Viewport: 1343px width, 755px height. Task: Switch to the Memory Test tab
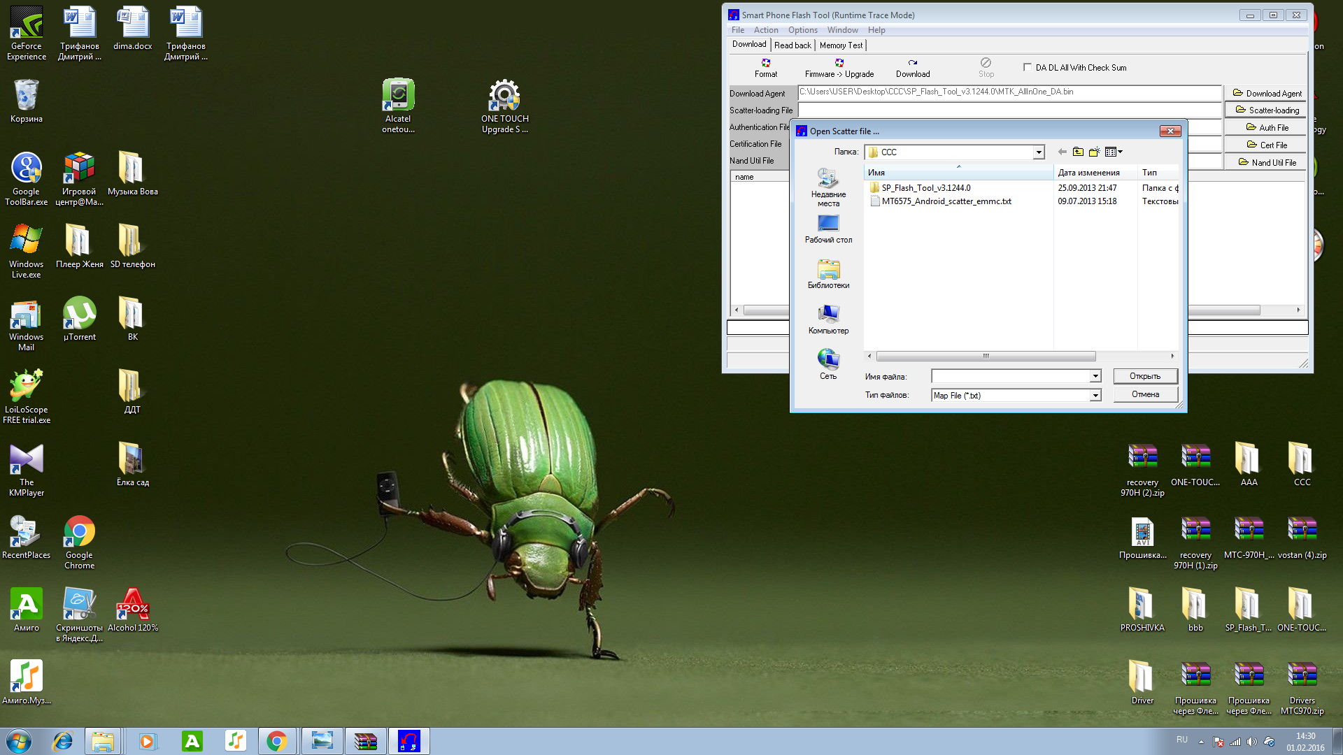pyautogui.click(x=841, y=45)
